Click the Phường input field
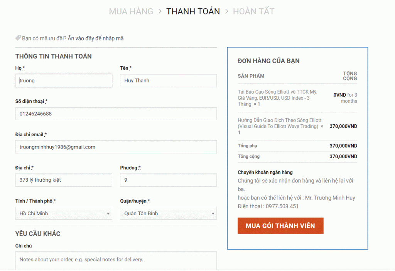The image size is (395, 271). pyautogui.click(x=168, y=180)
